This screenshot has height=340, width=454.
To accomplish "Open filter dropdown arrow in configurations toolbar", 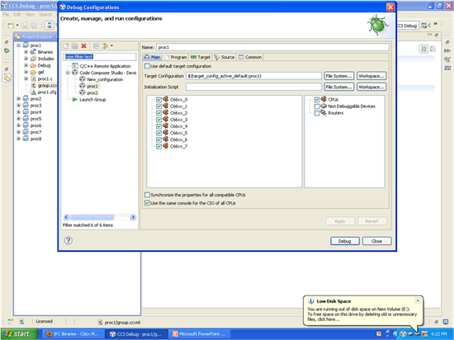I will point(111,45).
